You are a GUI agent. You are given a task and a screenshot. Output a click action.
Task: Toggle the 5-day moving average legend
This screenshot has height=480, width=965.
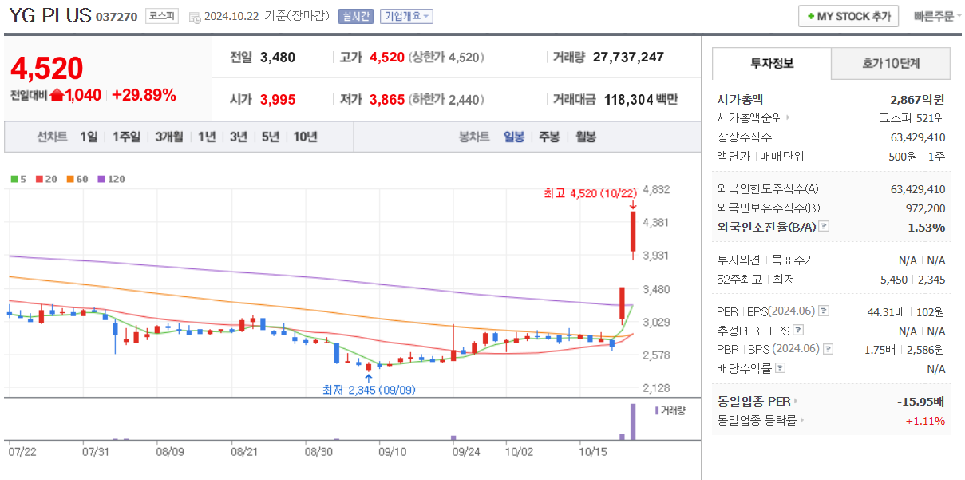click(18, 179)
